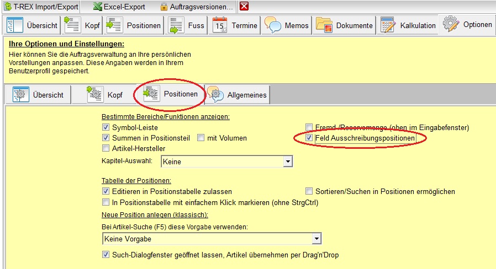496x269 pixels.
Task: Expand the Keine Vorgabe dropdown arrow
Action: click(316, 239)
